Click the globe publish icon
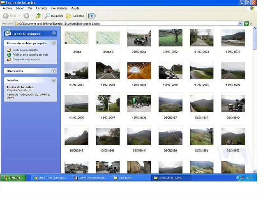The image size is (263, 197). point(9,55)
